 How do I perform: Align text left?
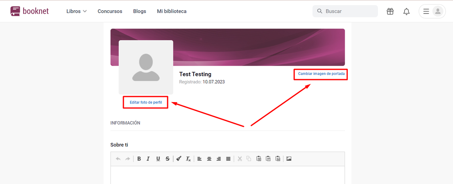[200, 159]
